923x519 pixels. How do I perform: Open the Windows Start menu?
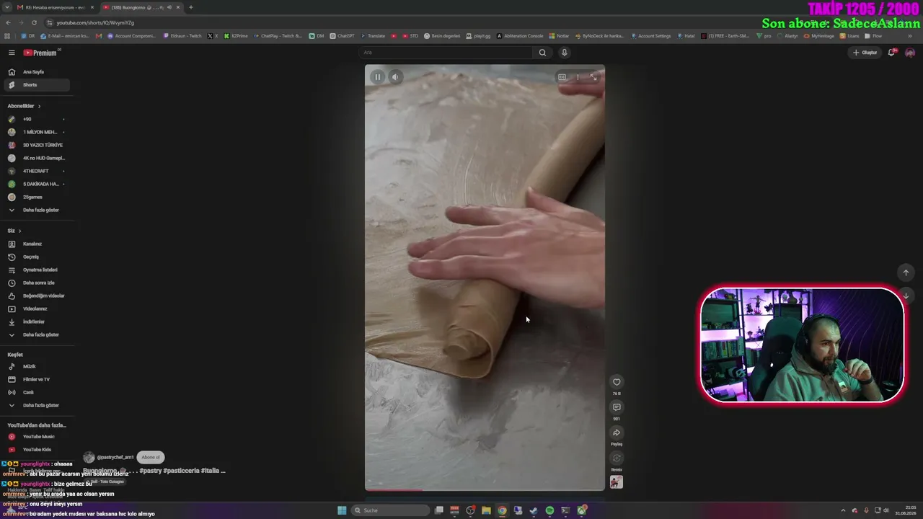click(342, 510)
